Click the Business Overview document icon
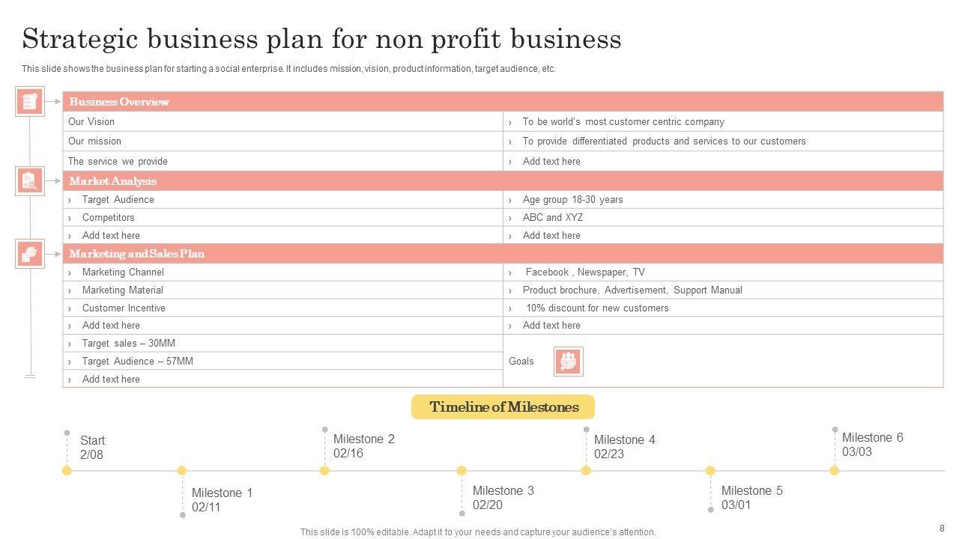 pyautogui.click(x=30, y=101)
